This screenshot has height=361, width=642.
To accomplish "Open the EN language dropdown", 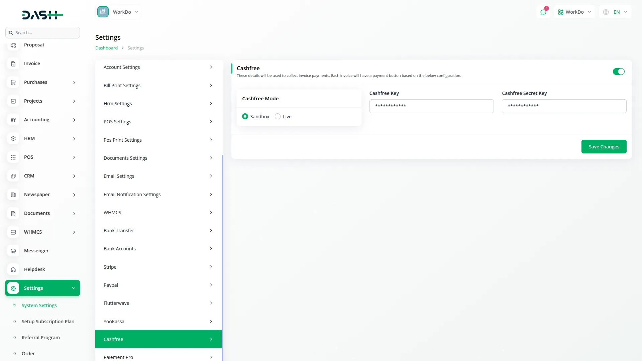I will click(x=616, y=12).
